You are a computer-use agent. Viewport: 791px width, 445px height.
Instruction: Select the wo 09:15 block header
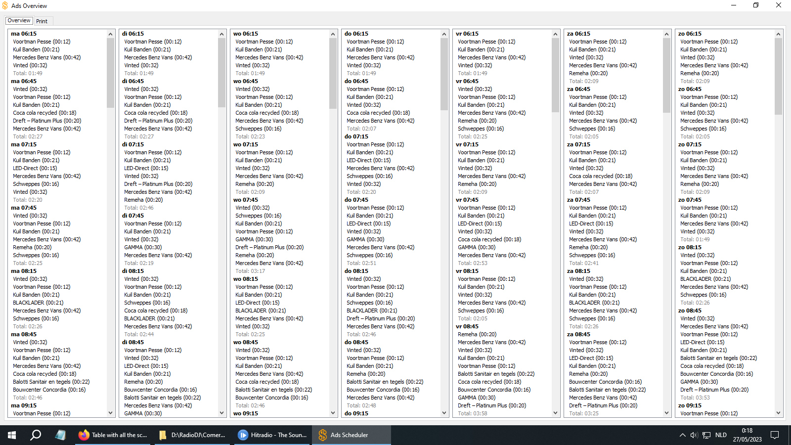coord(246,413)
